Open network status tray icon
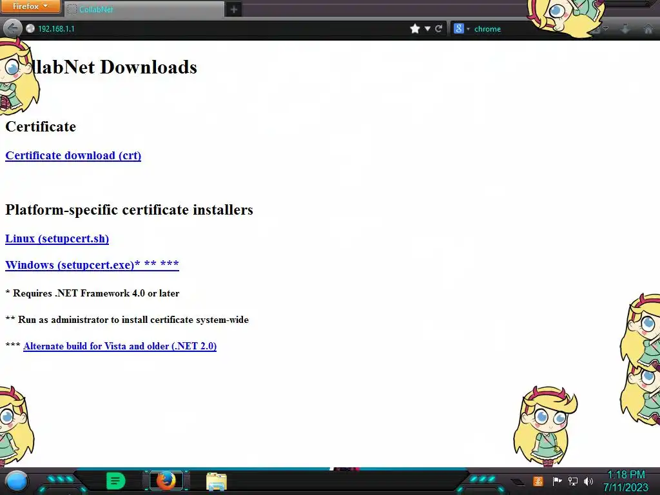This screenshot has height=495, width=660. click(573, 481)
